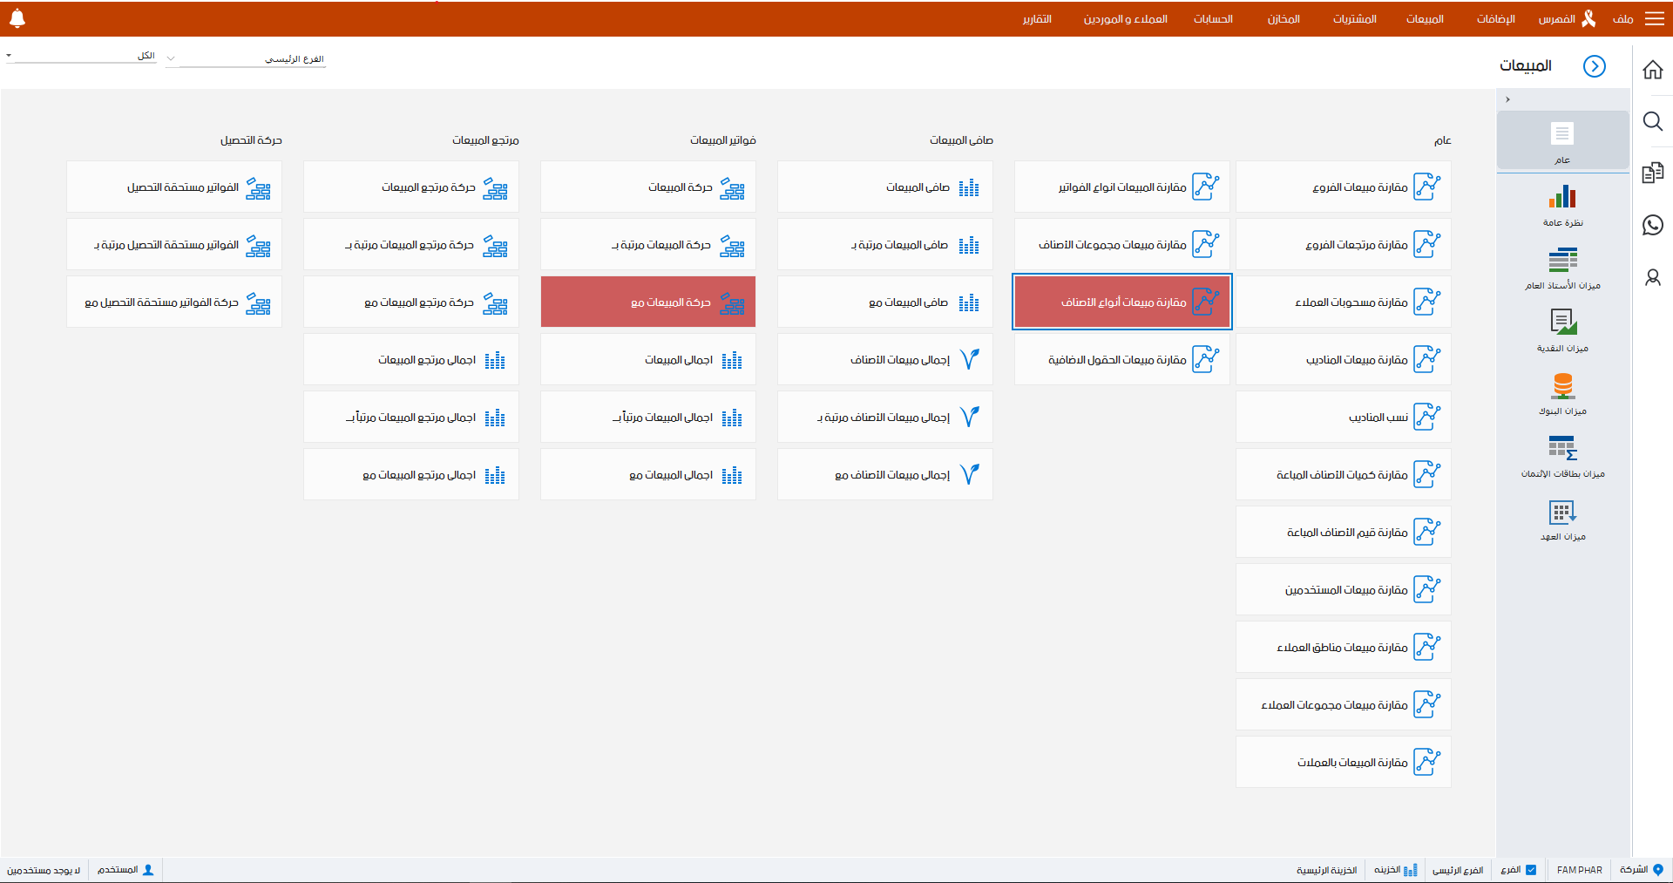Open the المشتريات menu in the top bar
The height and width of the screenshot is (883, 1673).
pyautogui.click(x=1354, y=19)
